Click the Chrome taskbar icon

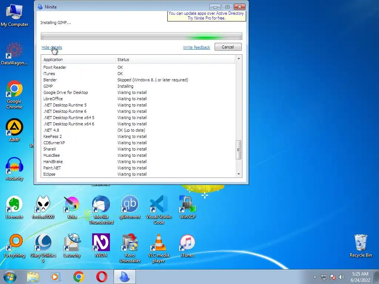tap(79, 277)
